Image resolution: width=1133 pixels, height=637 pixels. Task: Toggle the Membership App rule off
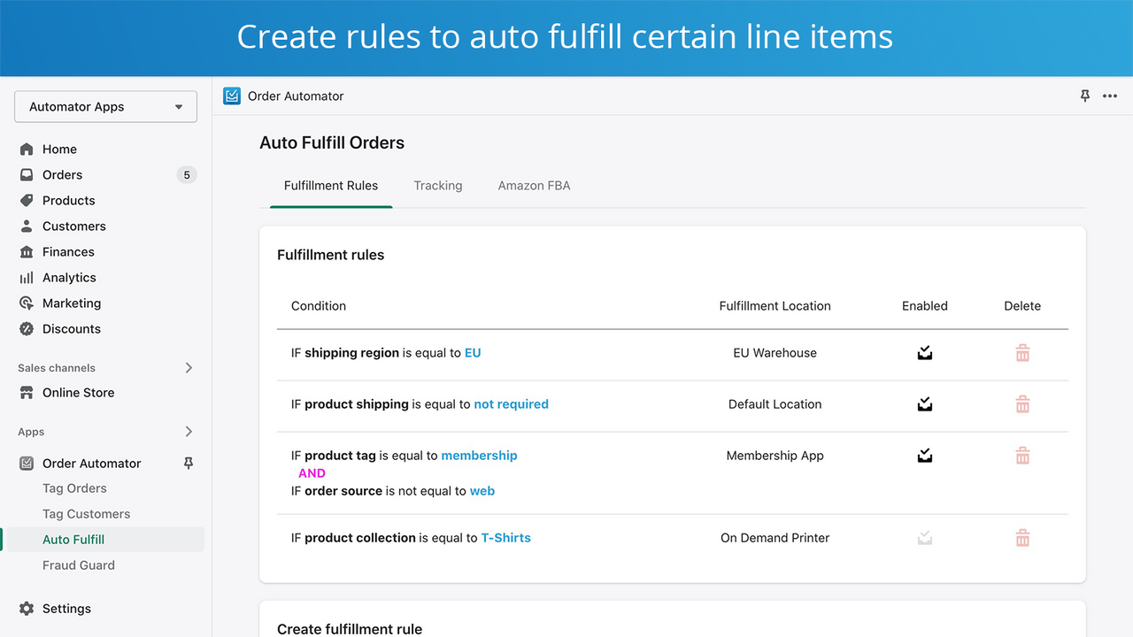click(x=924, y=455)
